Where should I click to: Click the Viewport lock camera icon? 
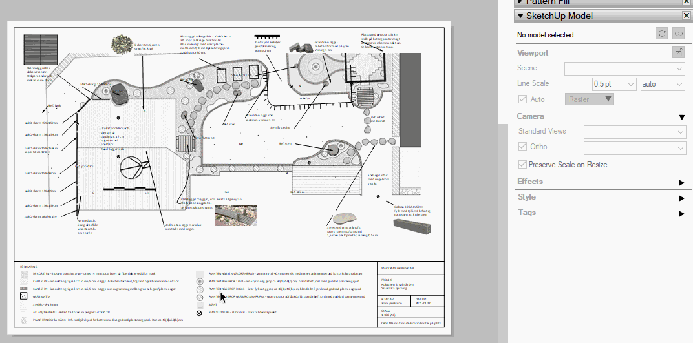coord(678,52)
